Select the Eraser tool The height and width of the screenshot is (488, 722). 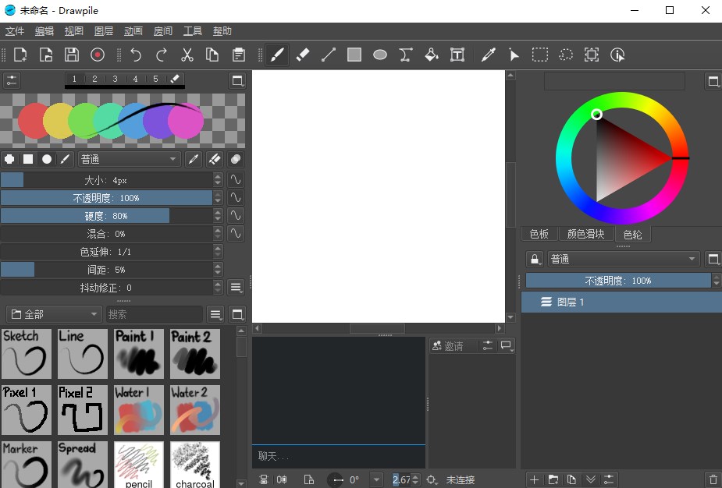[x=303, y=55]
